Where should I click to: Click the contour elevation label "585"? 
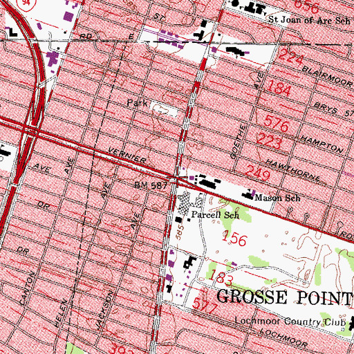pos(180,232)
